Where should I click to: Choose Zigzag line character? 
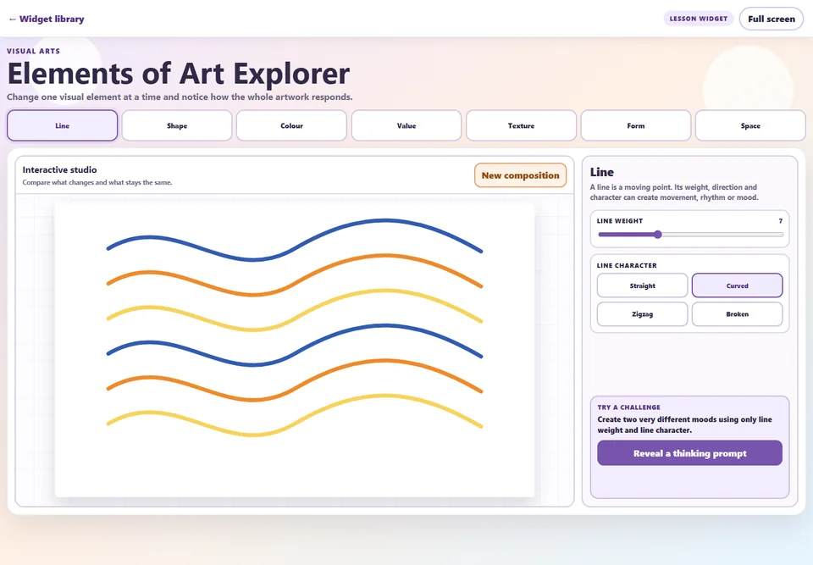(x=642, y=314)
